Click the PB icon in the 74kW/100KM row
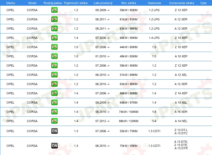This screenshot has height=155, width=212. coord(54,112)
